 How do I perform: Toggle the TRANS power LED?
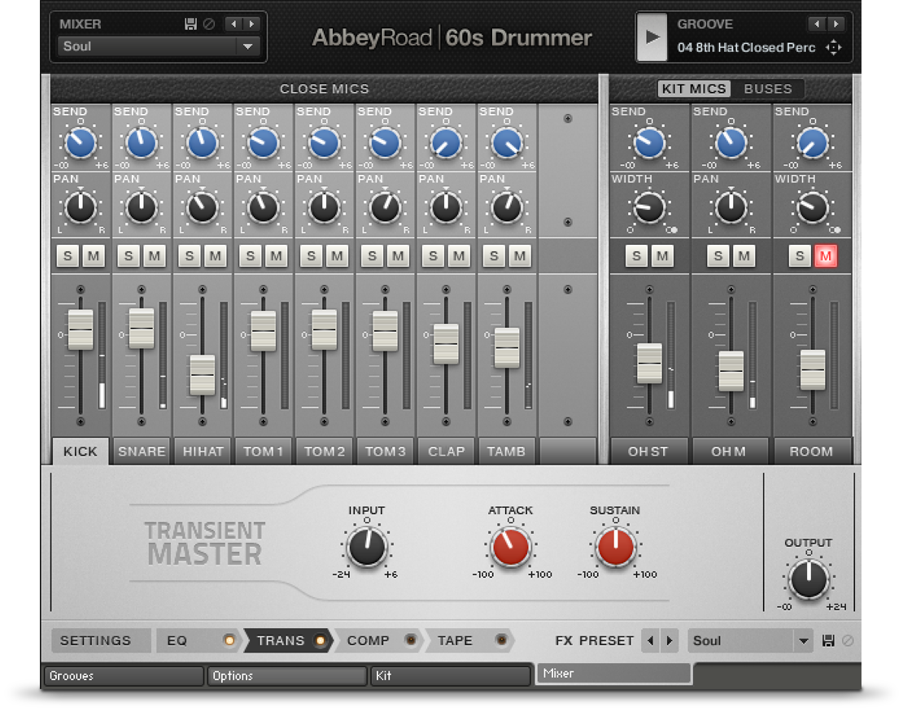(x=321, y=640)
